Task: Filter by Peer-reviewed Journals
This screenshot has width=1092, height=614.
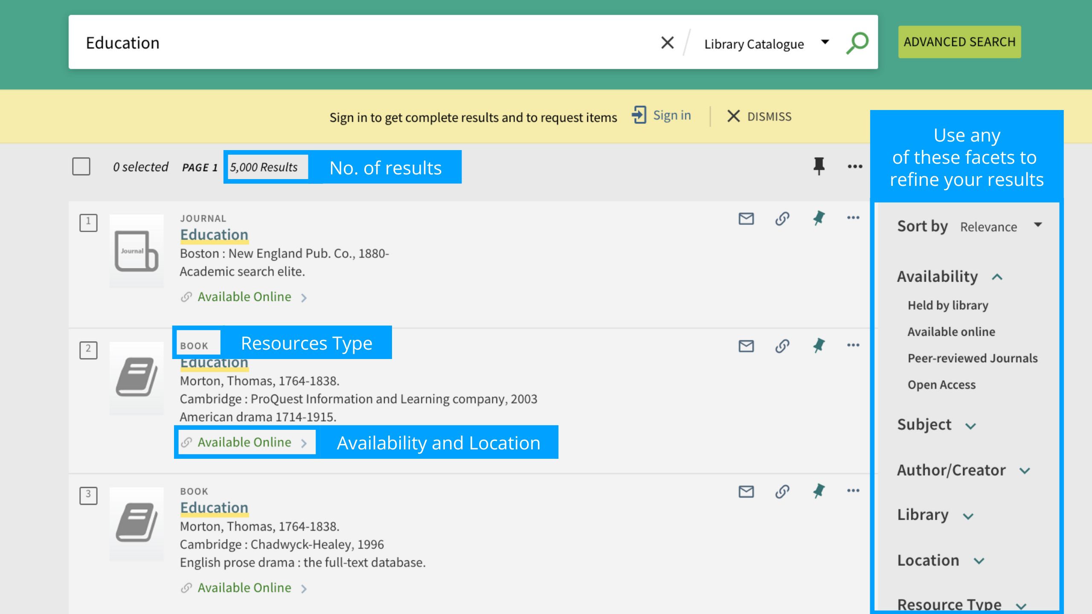Action: (972, 358)
